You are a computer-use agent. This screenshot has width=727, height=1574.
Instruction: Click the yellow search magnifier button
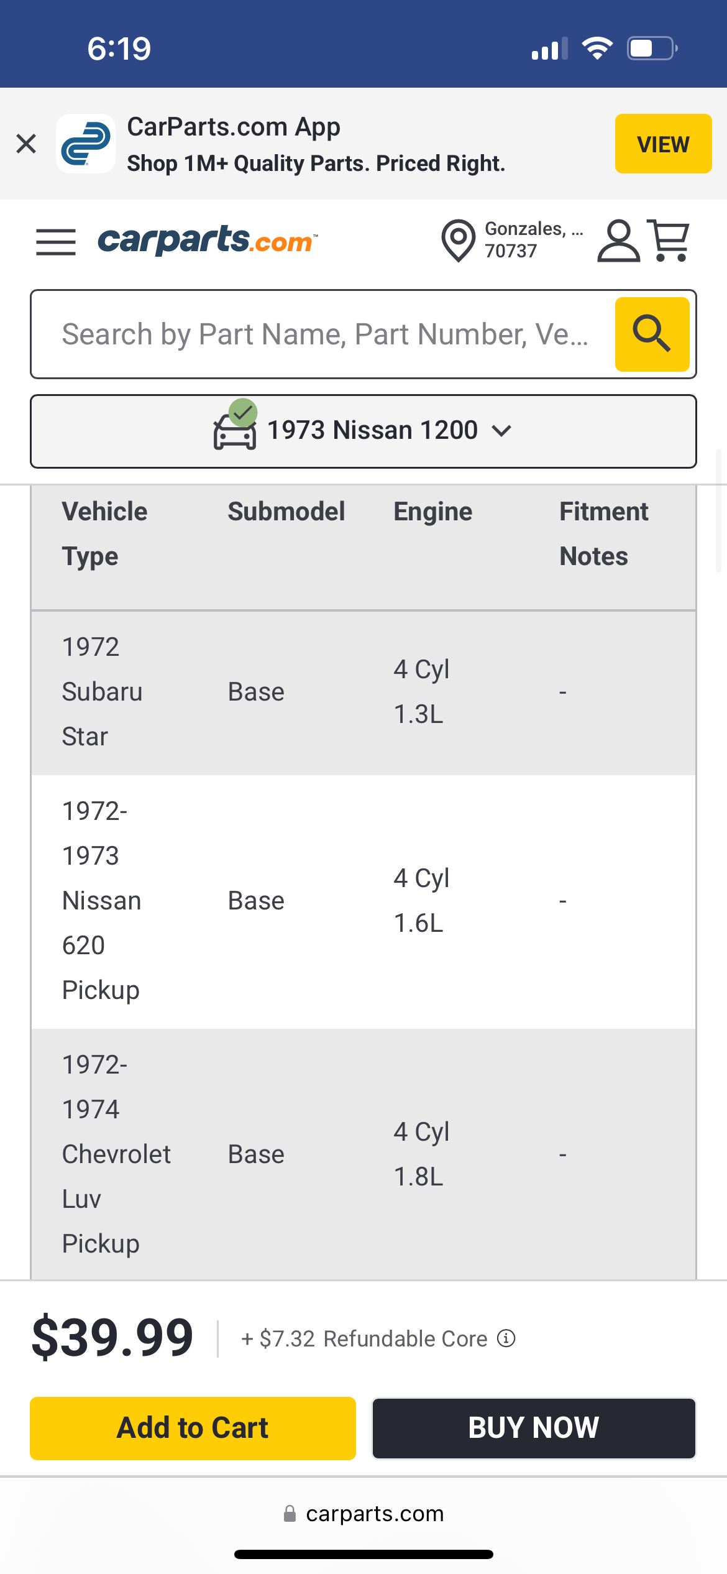pyautogui.click(x=652, y=334)
